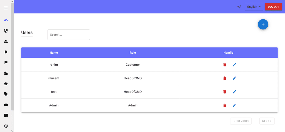285x132 pixels.
Task: Click the blue add user plus button
Action: pyautogui.click(x=263, y=24)
